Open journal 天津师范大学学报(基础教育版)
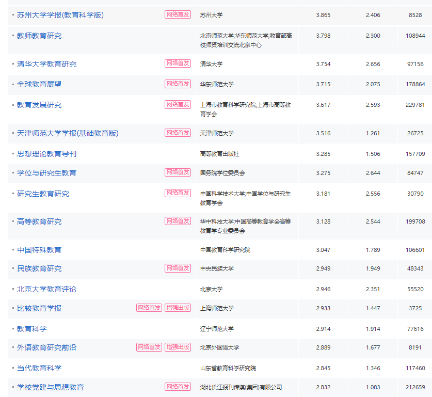Viewport: 432px width, 397px height. [68, 133]
